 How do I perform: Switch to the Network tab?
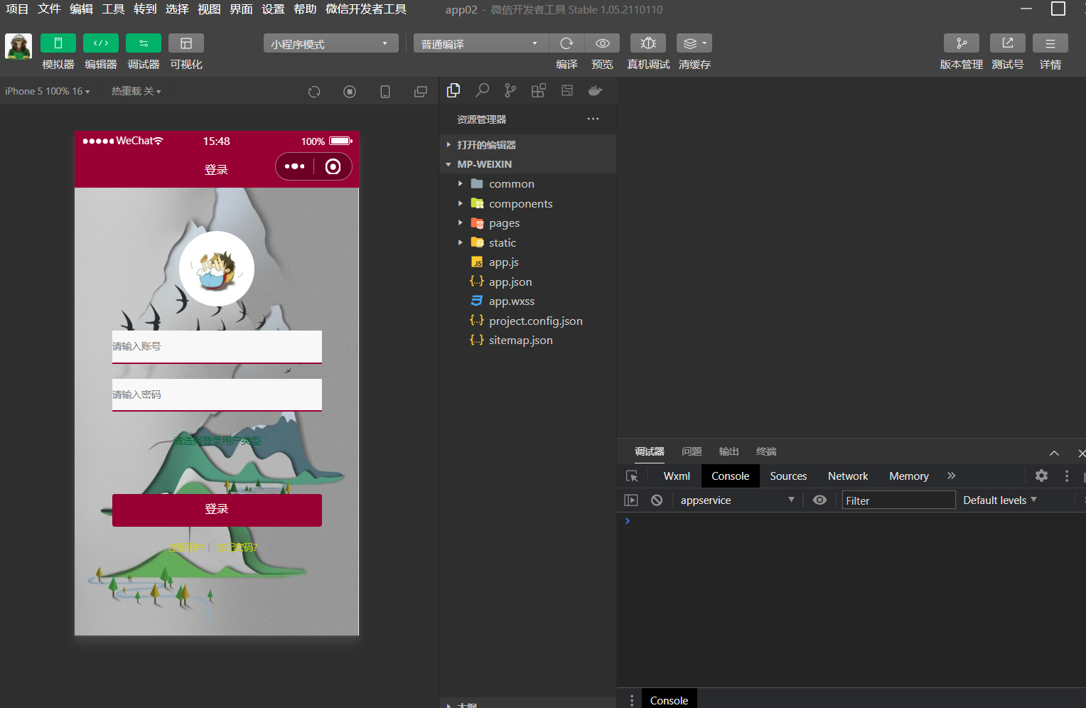pos(848,476)
